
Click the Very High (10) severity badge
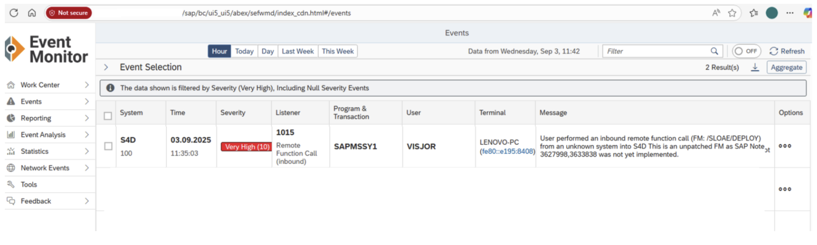(246, 147)
